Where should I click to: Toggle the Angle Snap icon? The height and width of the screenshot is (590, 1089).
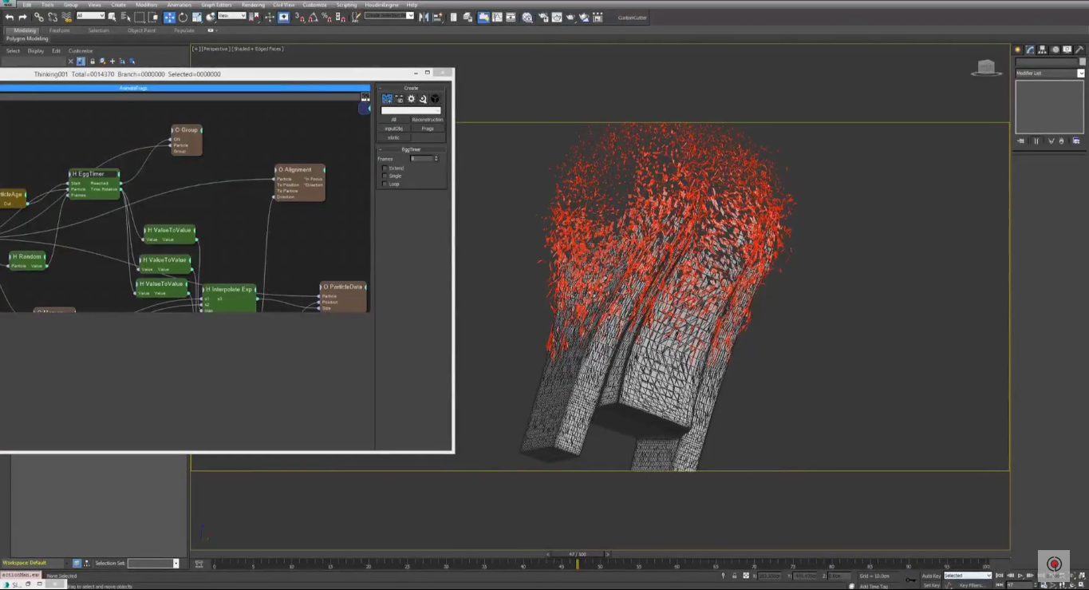[x=313, y=17]
